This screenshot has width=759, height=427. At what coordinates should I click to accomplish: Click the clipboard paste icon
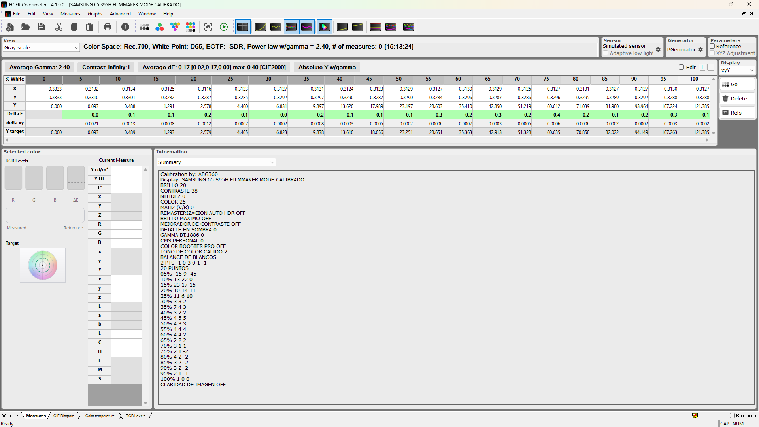coord(90,27)
